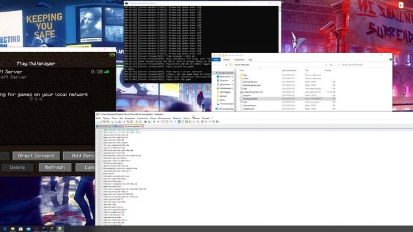Screen dimensions: 413x232
Task: Click the Back arrow in File Explorer
Action: pos(214,64)
